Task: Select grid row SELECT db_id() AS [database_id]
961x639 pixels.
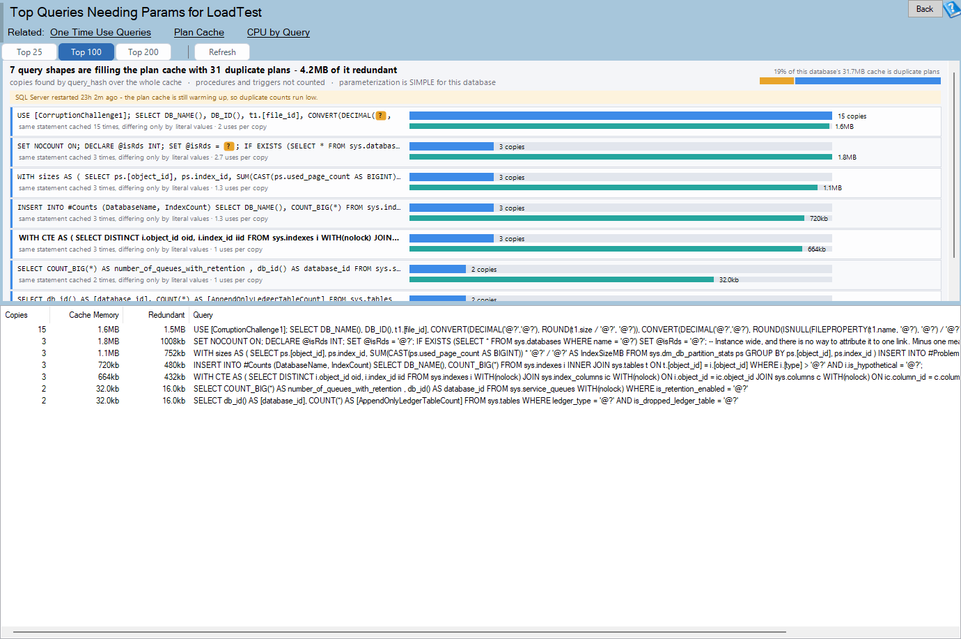Action: (481, 401)
